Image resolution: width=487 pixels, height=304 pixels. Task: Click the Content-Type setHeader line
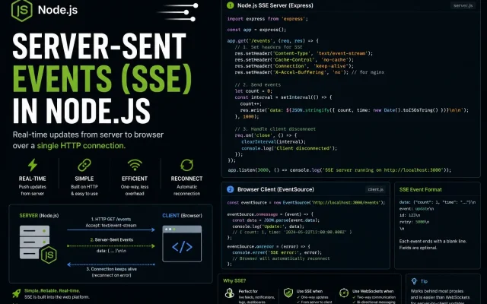tap(304, 53)
